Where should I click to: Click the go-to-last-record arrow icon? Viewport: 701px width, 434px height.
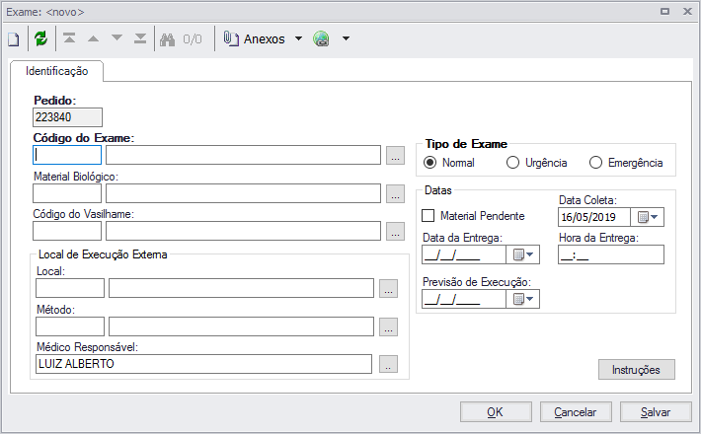(140, 39)
